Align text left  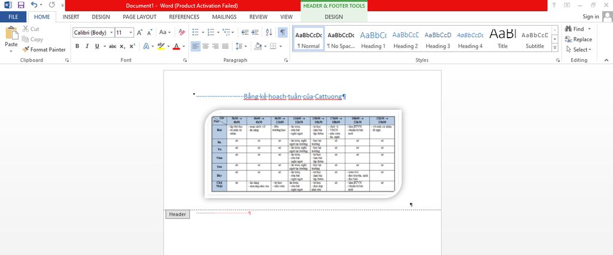pos(196,46)
